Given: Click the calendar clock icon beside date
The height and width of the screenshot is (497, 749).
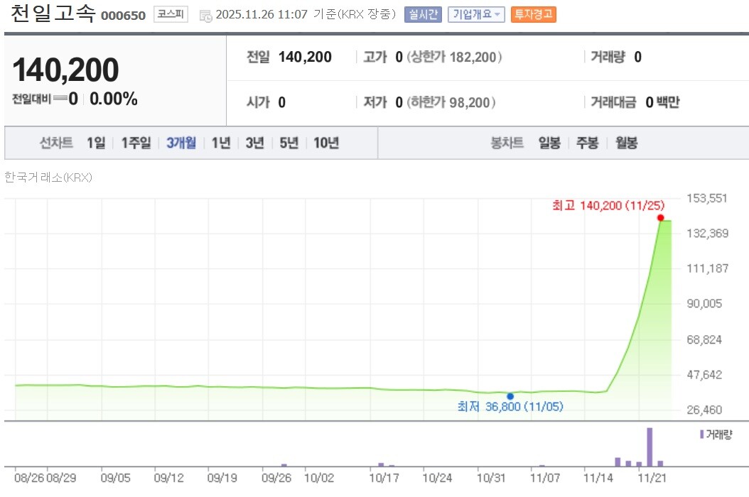Looking at the screenshot, I should 205,16.
